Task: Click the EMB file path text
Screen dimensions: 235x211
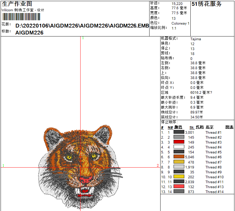Action: click(82, 26)
